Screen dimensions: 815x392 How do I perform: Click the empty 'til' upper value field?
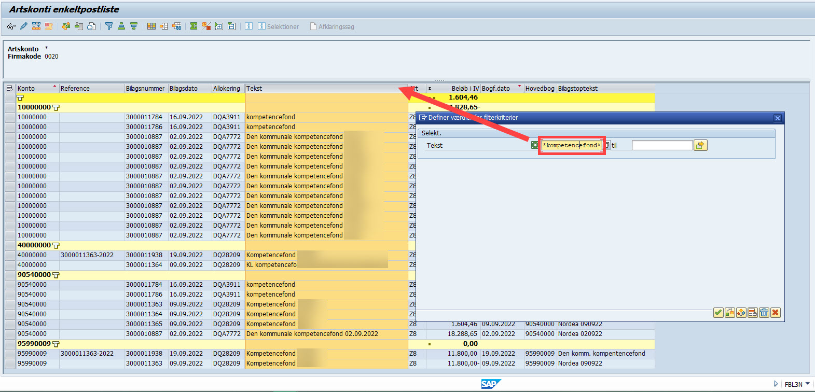tap(662, 145)
